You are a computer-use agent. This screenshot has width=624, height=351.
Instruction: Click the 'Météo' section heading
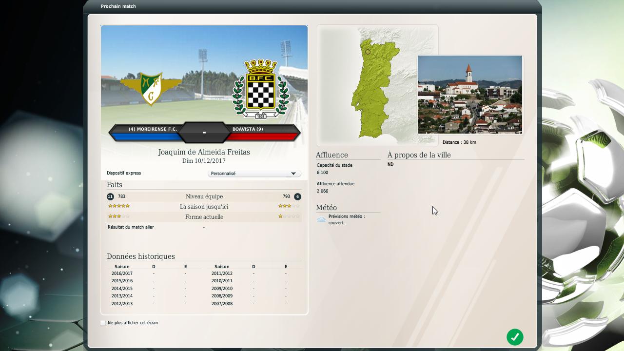click(326, 208)
